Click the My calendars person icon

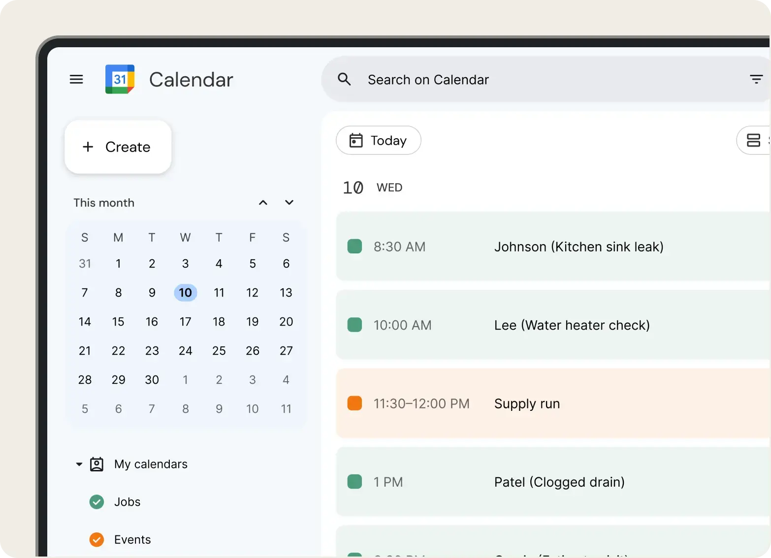point(97,464)
